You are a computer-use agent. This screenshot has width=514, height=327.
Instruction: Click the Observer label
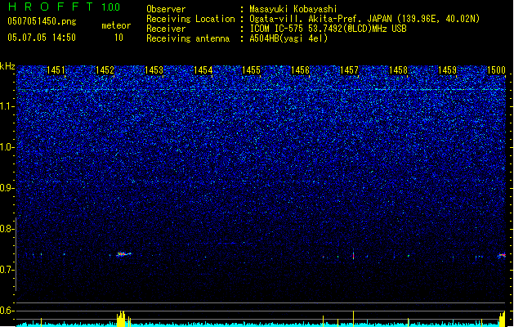pyautogui.click(x=166, y=9)
